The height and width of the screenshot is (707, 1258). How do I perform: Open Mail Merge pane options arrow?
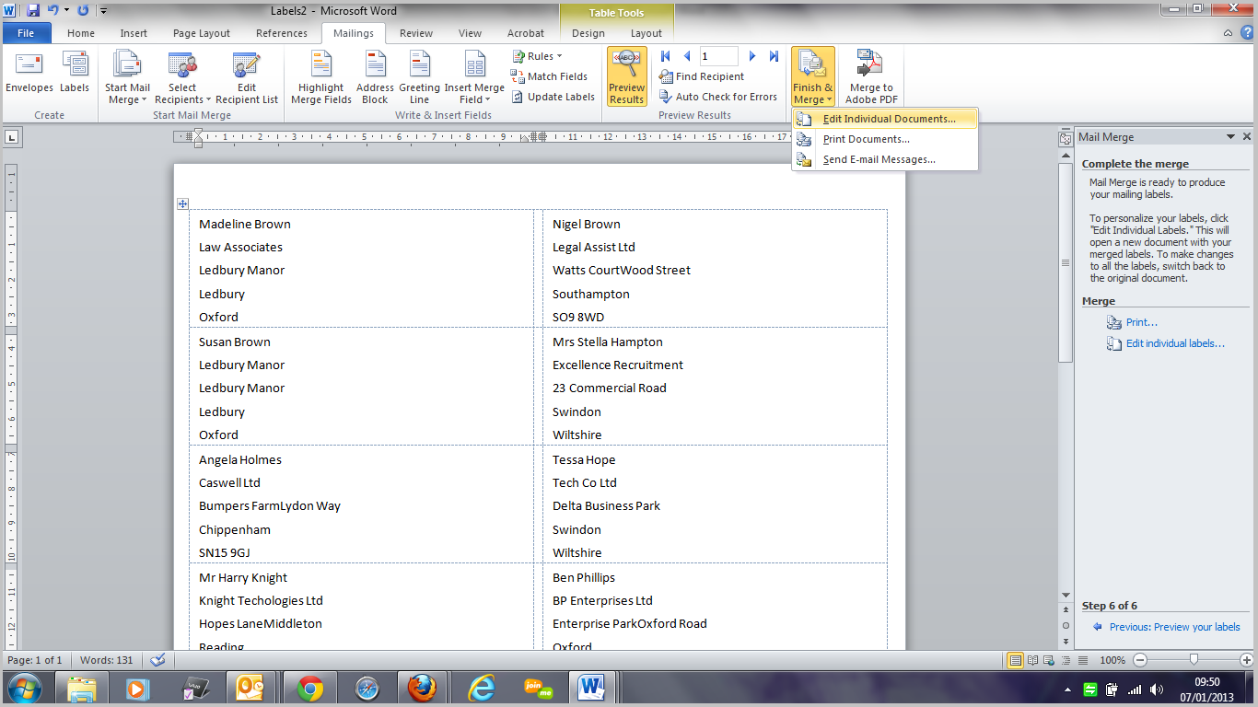(x=1230, y=136)
